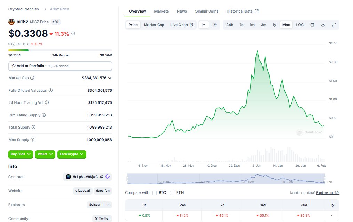Image resolution: width=353 pixels, height=222 pixels.
Task: Select the 1m chart range
Action: 252,25
